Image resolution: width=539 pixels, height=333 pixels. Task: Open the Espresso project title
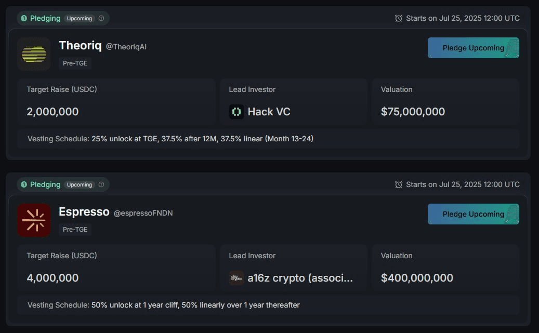click(84, 211)
